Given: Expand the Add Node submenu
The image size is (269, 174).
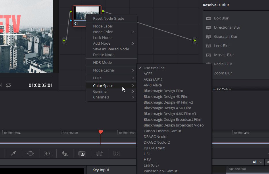Looking at the screenshot, I should pyautogui.click(x=111, y=43).
